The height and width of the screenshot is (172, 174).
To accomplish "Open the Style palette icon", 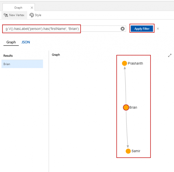I will [32, 15].
